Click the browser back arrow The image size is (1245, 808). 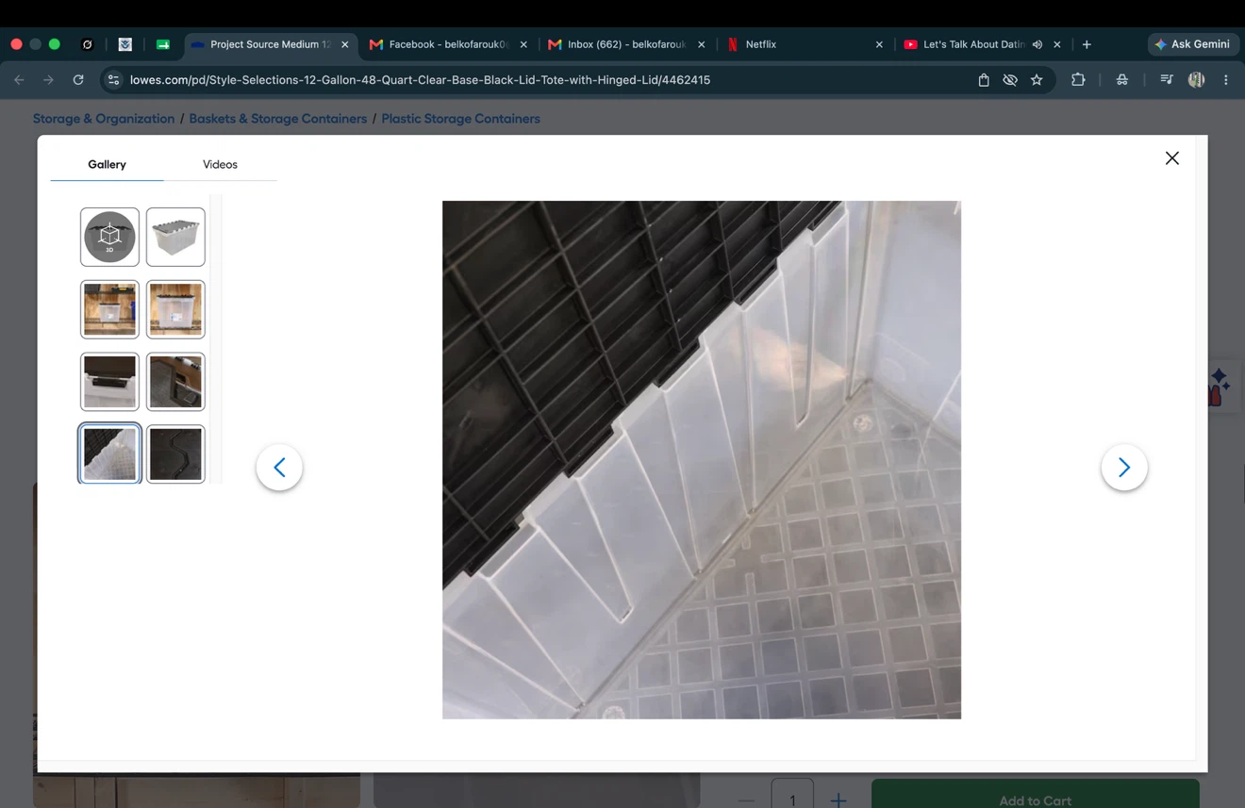(19, 80)
